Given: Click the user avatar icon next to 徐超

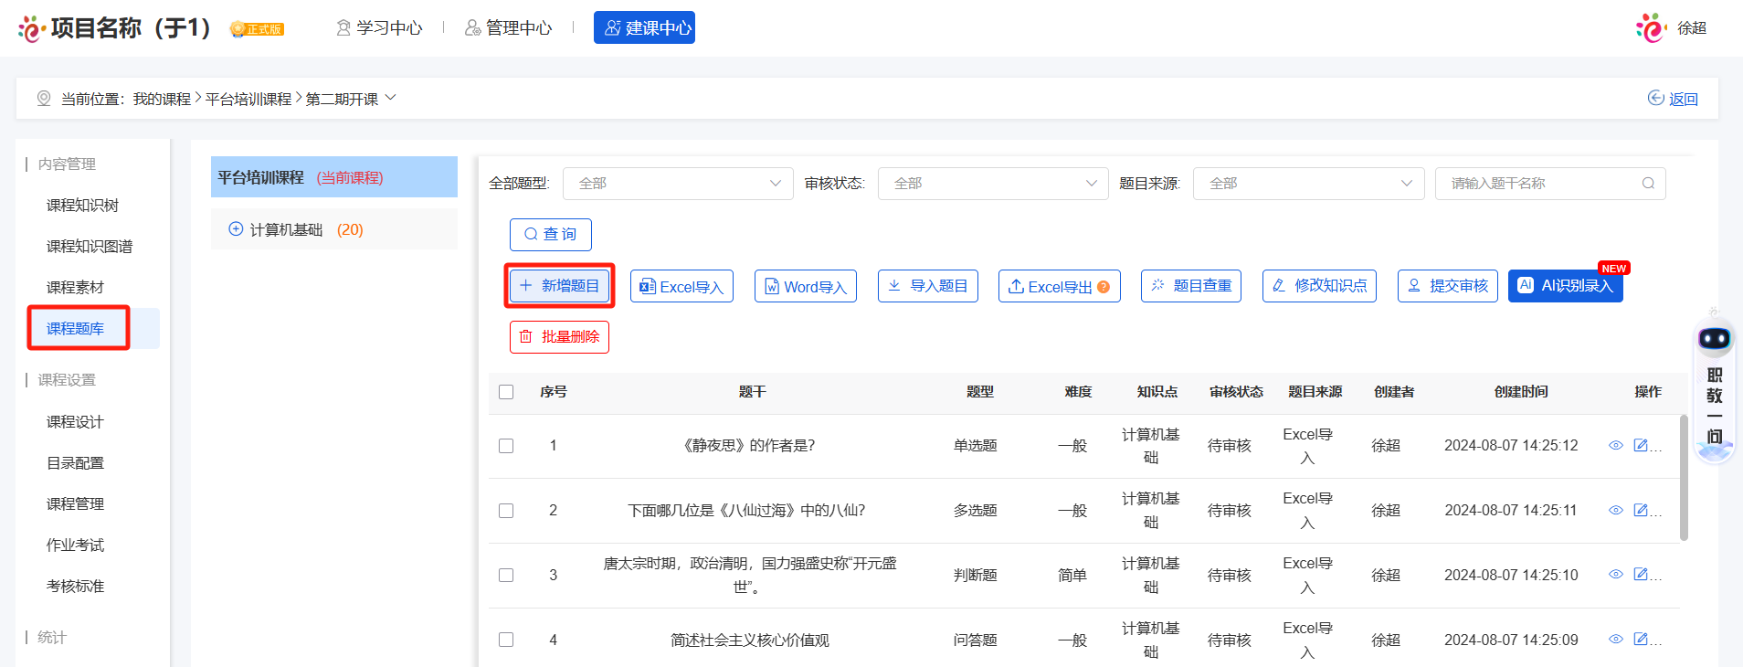Looking at the screenshot, I should [x=1651, y=27].
